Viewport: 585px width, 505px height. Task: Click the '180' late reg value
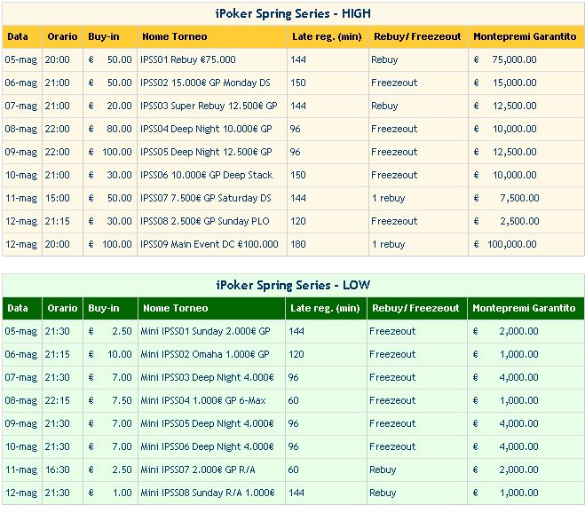tap(298, 245)
